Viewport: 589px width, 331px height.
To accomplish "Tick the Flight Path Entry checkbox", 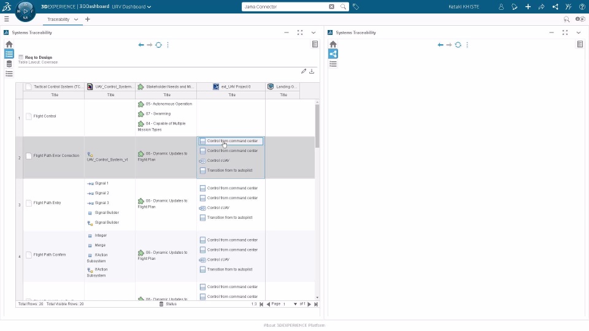I will pyautogui.click(x=29, y=203).
